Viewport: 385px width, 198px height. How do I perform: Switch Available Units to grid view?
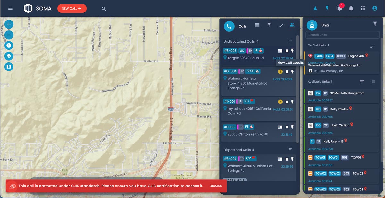pos(373,82)
